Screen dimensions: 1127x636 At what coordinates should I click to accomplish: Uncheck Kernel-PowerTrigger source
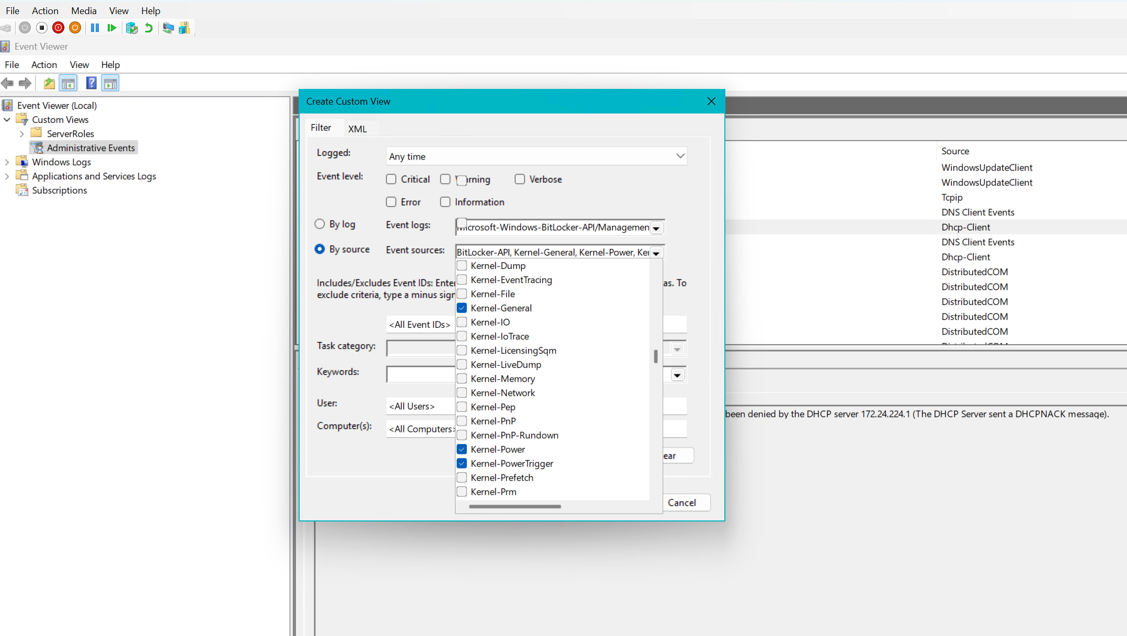(462, 463)
